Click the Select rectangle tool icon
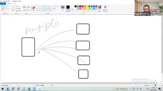 (x=13, y=7)
